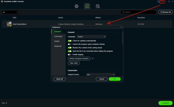Click the Duration column header

pyautogui.click(x=141, y=18)
